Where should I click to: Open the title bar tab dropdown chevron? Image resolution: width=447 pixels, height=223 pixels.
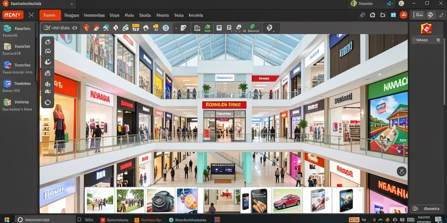pos(72,4)
